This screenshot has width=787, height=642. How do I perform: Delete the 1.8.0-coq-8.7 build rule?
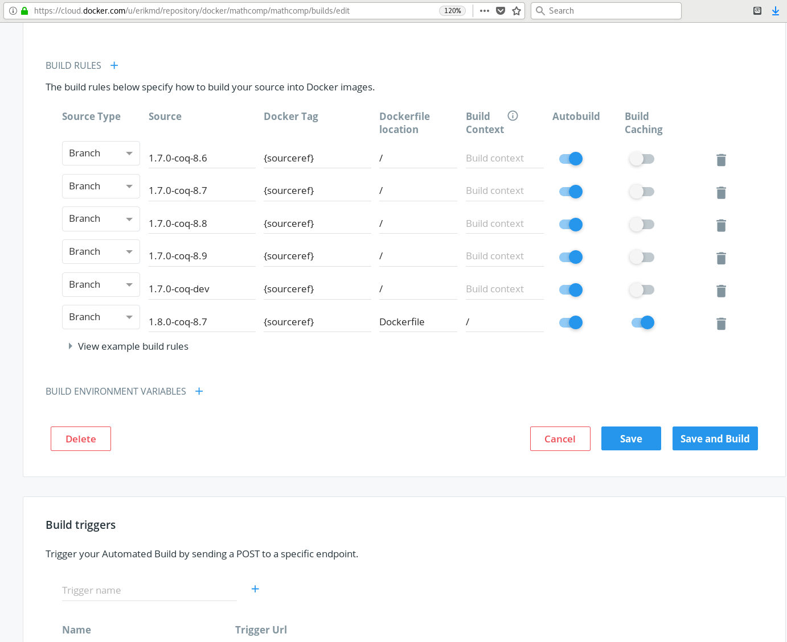click(721, 323)
